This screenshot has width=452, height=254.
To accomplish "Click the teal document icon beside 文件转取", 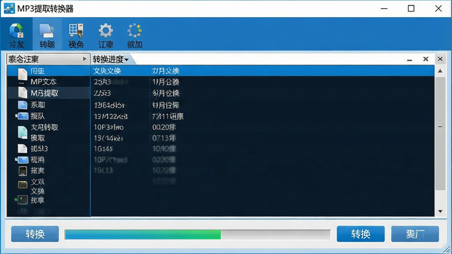I will click(x=23, y=132).
